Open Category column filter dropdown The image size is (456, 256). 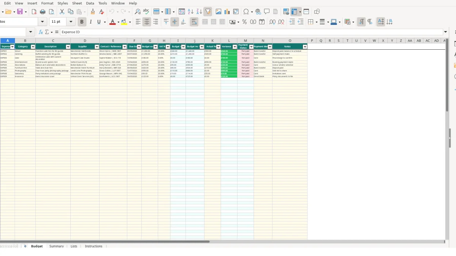[x=33, y=47]
